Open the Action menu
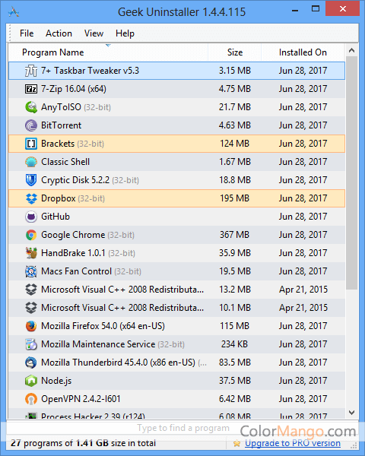365x456 pixels. (x=59, y=33)
